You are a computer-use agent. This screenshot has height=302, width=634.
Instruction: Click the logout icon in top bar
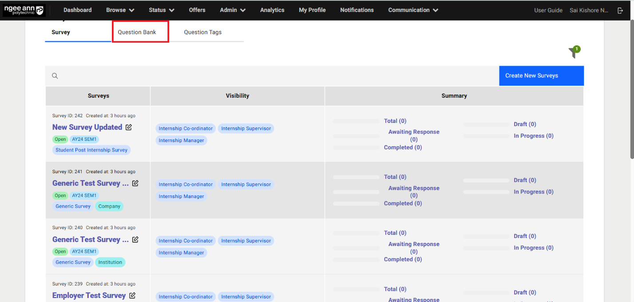pyautogui.click(x=620, y=10)
